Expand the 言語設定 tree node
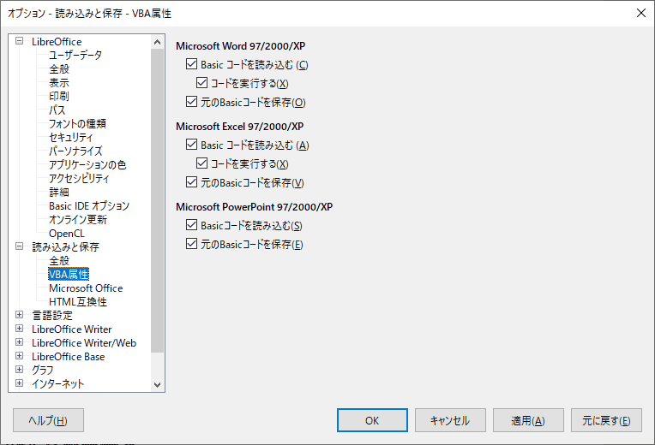655x445 pixels. (19, 314)
